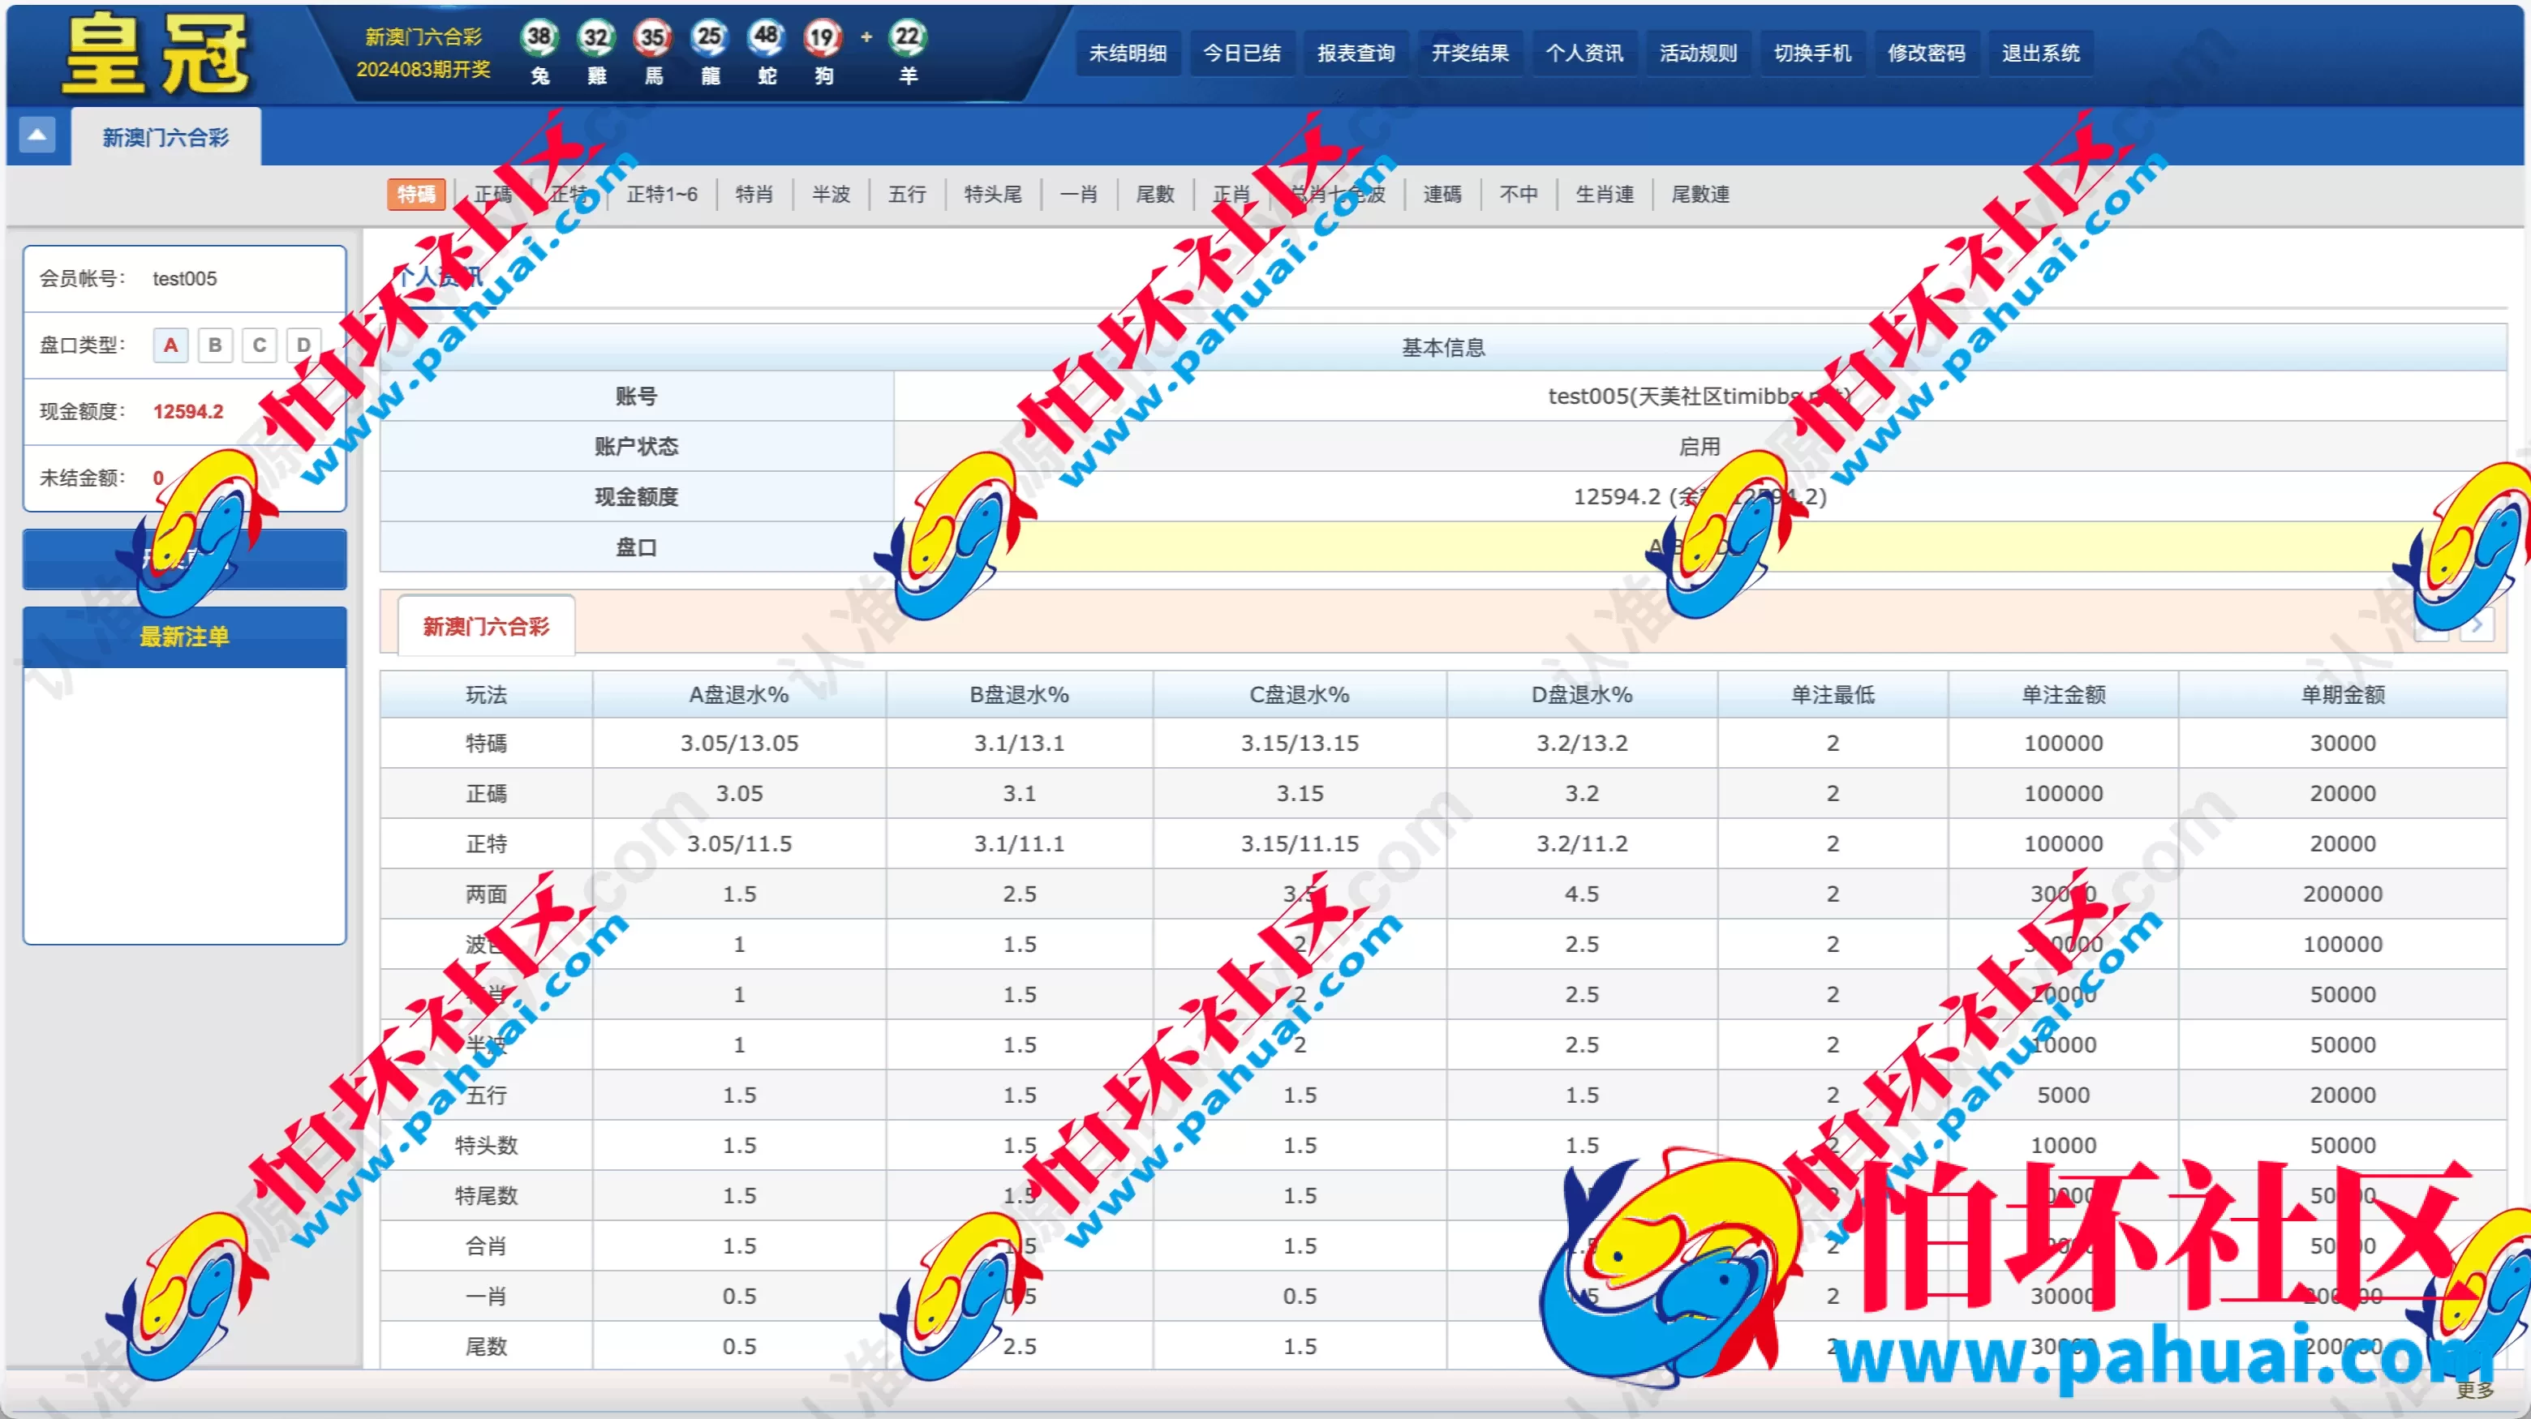Select the 一肖 play type
Screen dimensions: 2531x1419
pyautogui.click(x=1078, y=195)
